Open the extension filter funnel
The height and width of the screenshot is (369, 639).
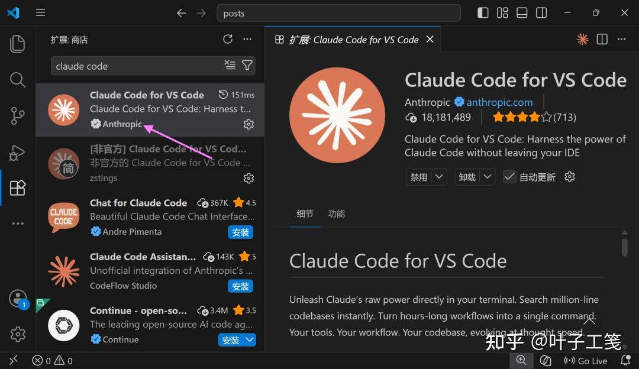coord(247,65)
